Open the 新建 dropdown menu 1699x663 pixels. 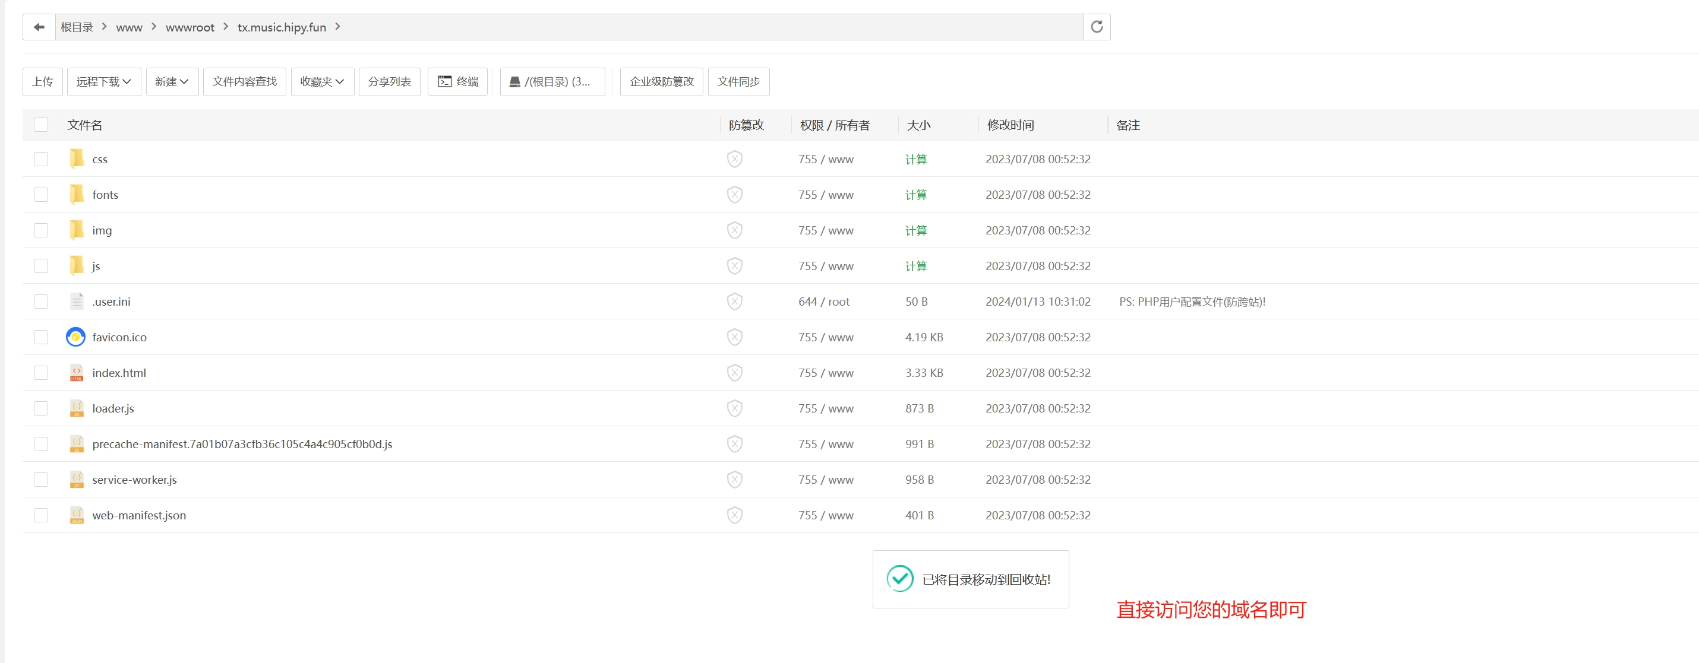tap(172, 82)
